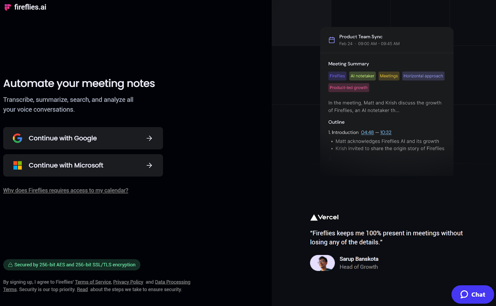
Task: Continue with Microsoft sign-in
Action: (x=83, y=166)
